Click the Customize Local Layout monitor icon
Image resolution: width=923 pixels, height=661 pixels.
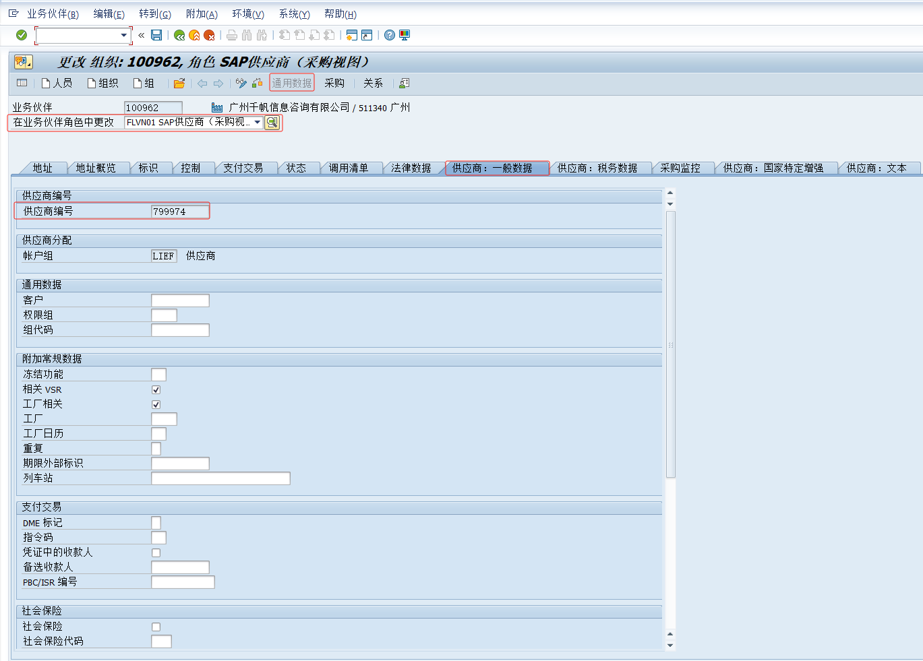[405, 35]
